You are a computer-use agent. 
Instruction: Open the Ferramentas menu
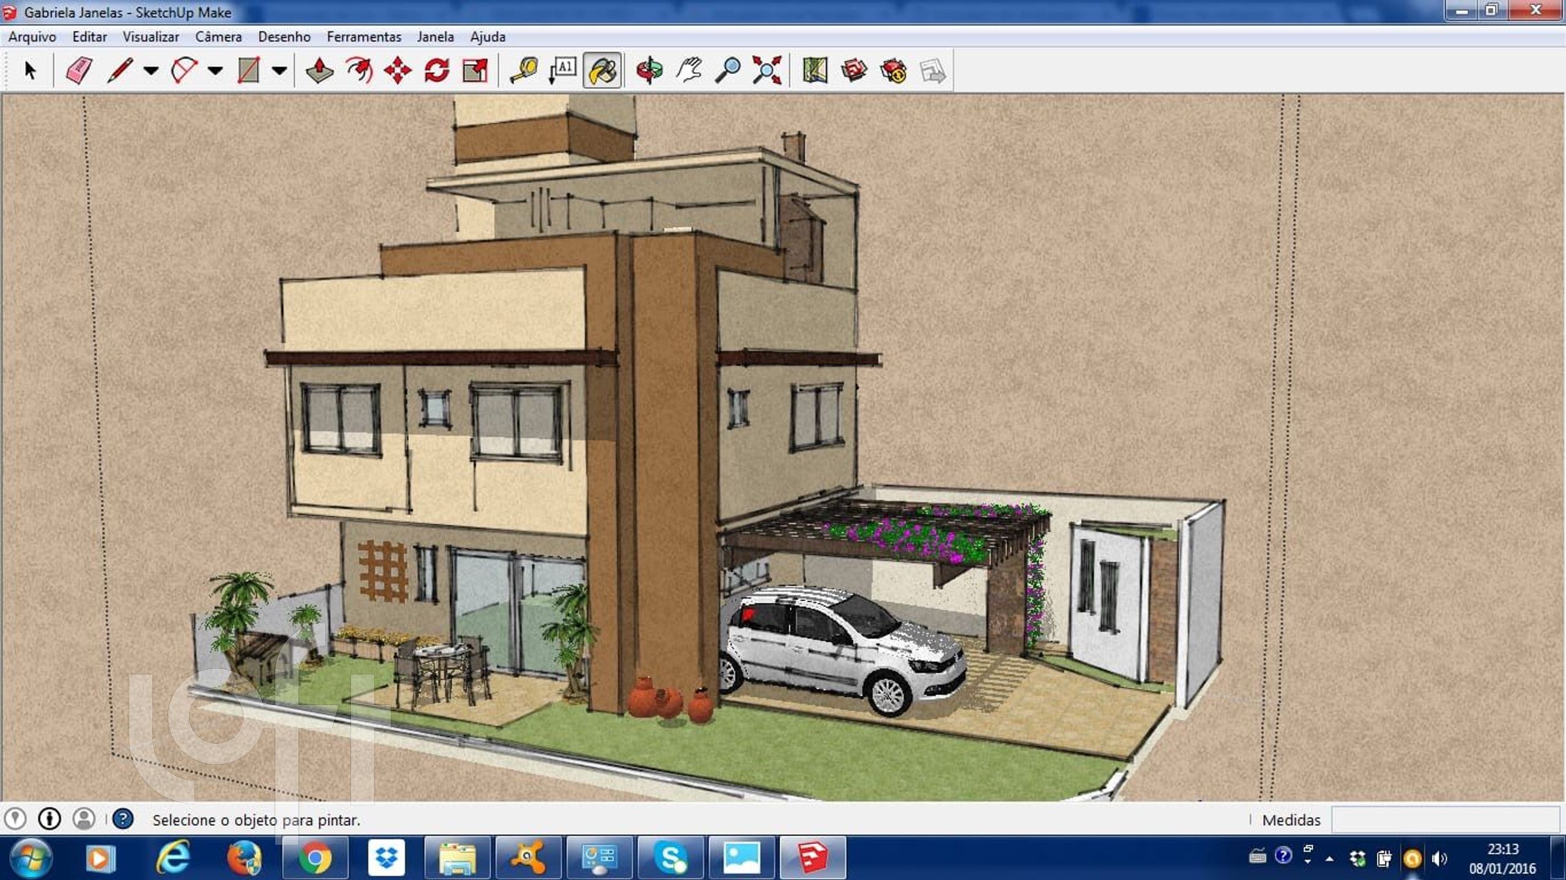[364, 37]
